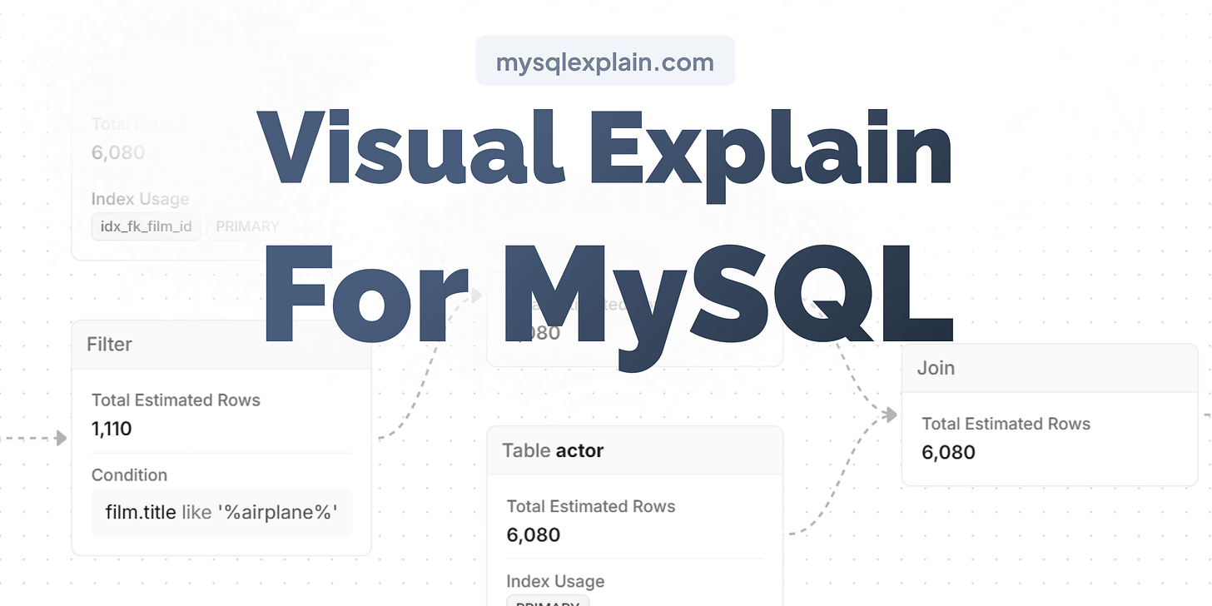Click the arrowhead entering the Filter node

pos(61,438)
